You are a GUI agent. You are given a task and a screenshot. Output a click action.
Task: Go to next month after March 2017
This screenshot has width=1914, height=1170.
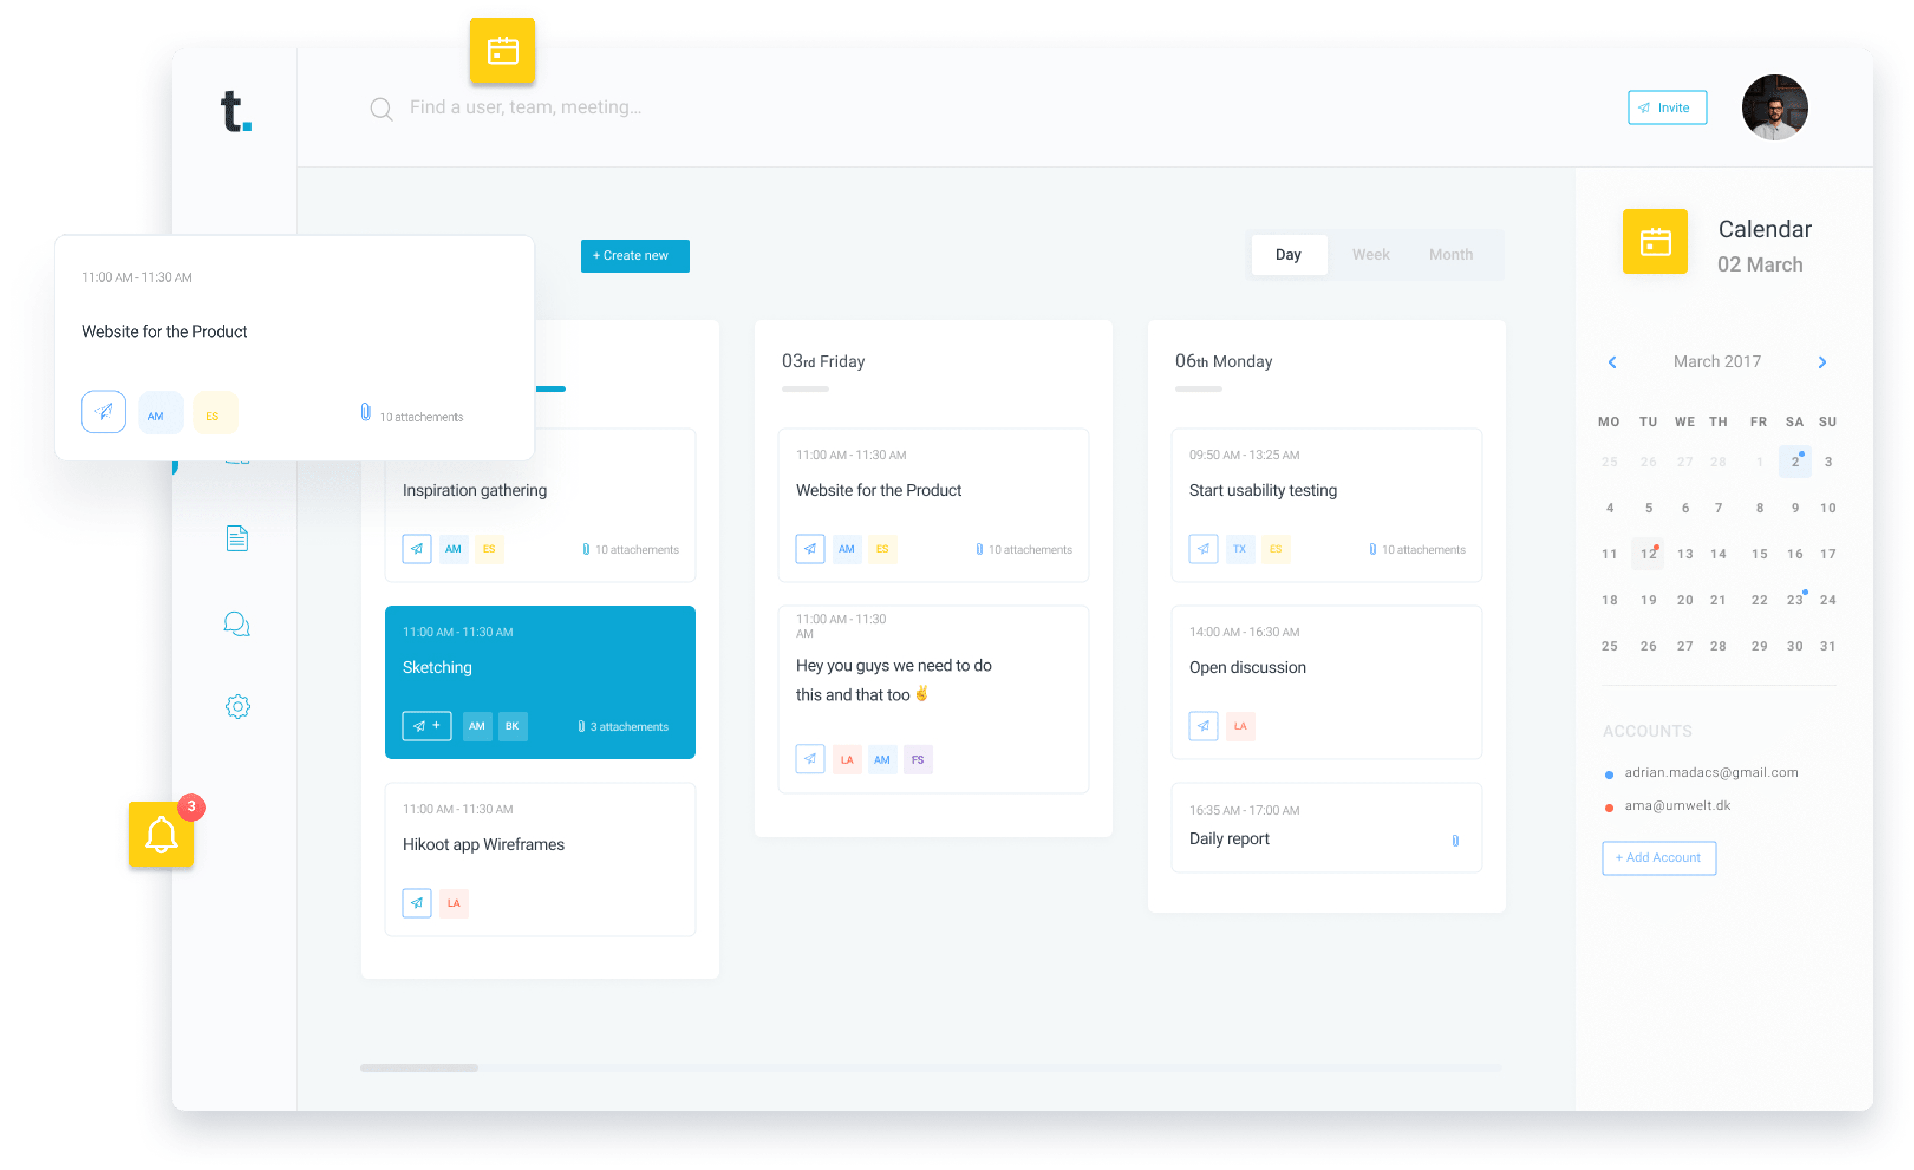point(1822,362)
